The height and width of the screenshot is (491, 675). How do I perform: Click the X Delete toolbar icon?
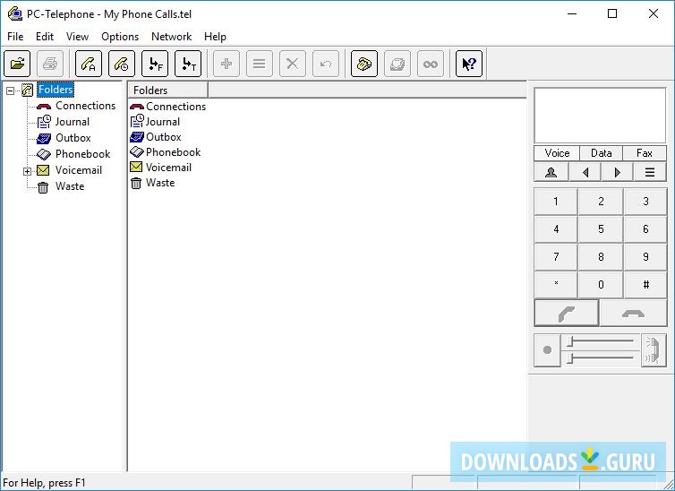pos(293,64)
